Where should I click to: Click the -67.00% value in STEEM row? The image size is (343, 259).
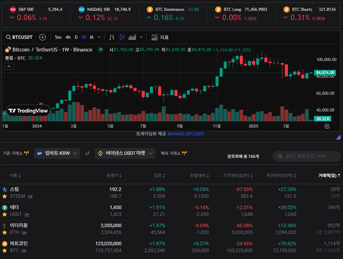point(244,189)
